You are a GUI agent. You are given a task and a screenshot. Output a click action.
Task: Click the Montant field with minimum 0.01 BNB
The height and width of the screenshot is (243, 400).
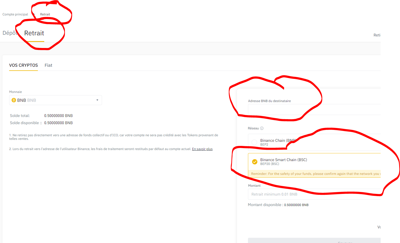pos(314,194)
